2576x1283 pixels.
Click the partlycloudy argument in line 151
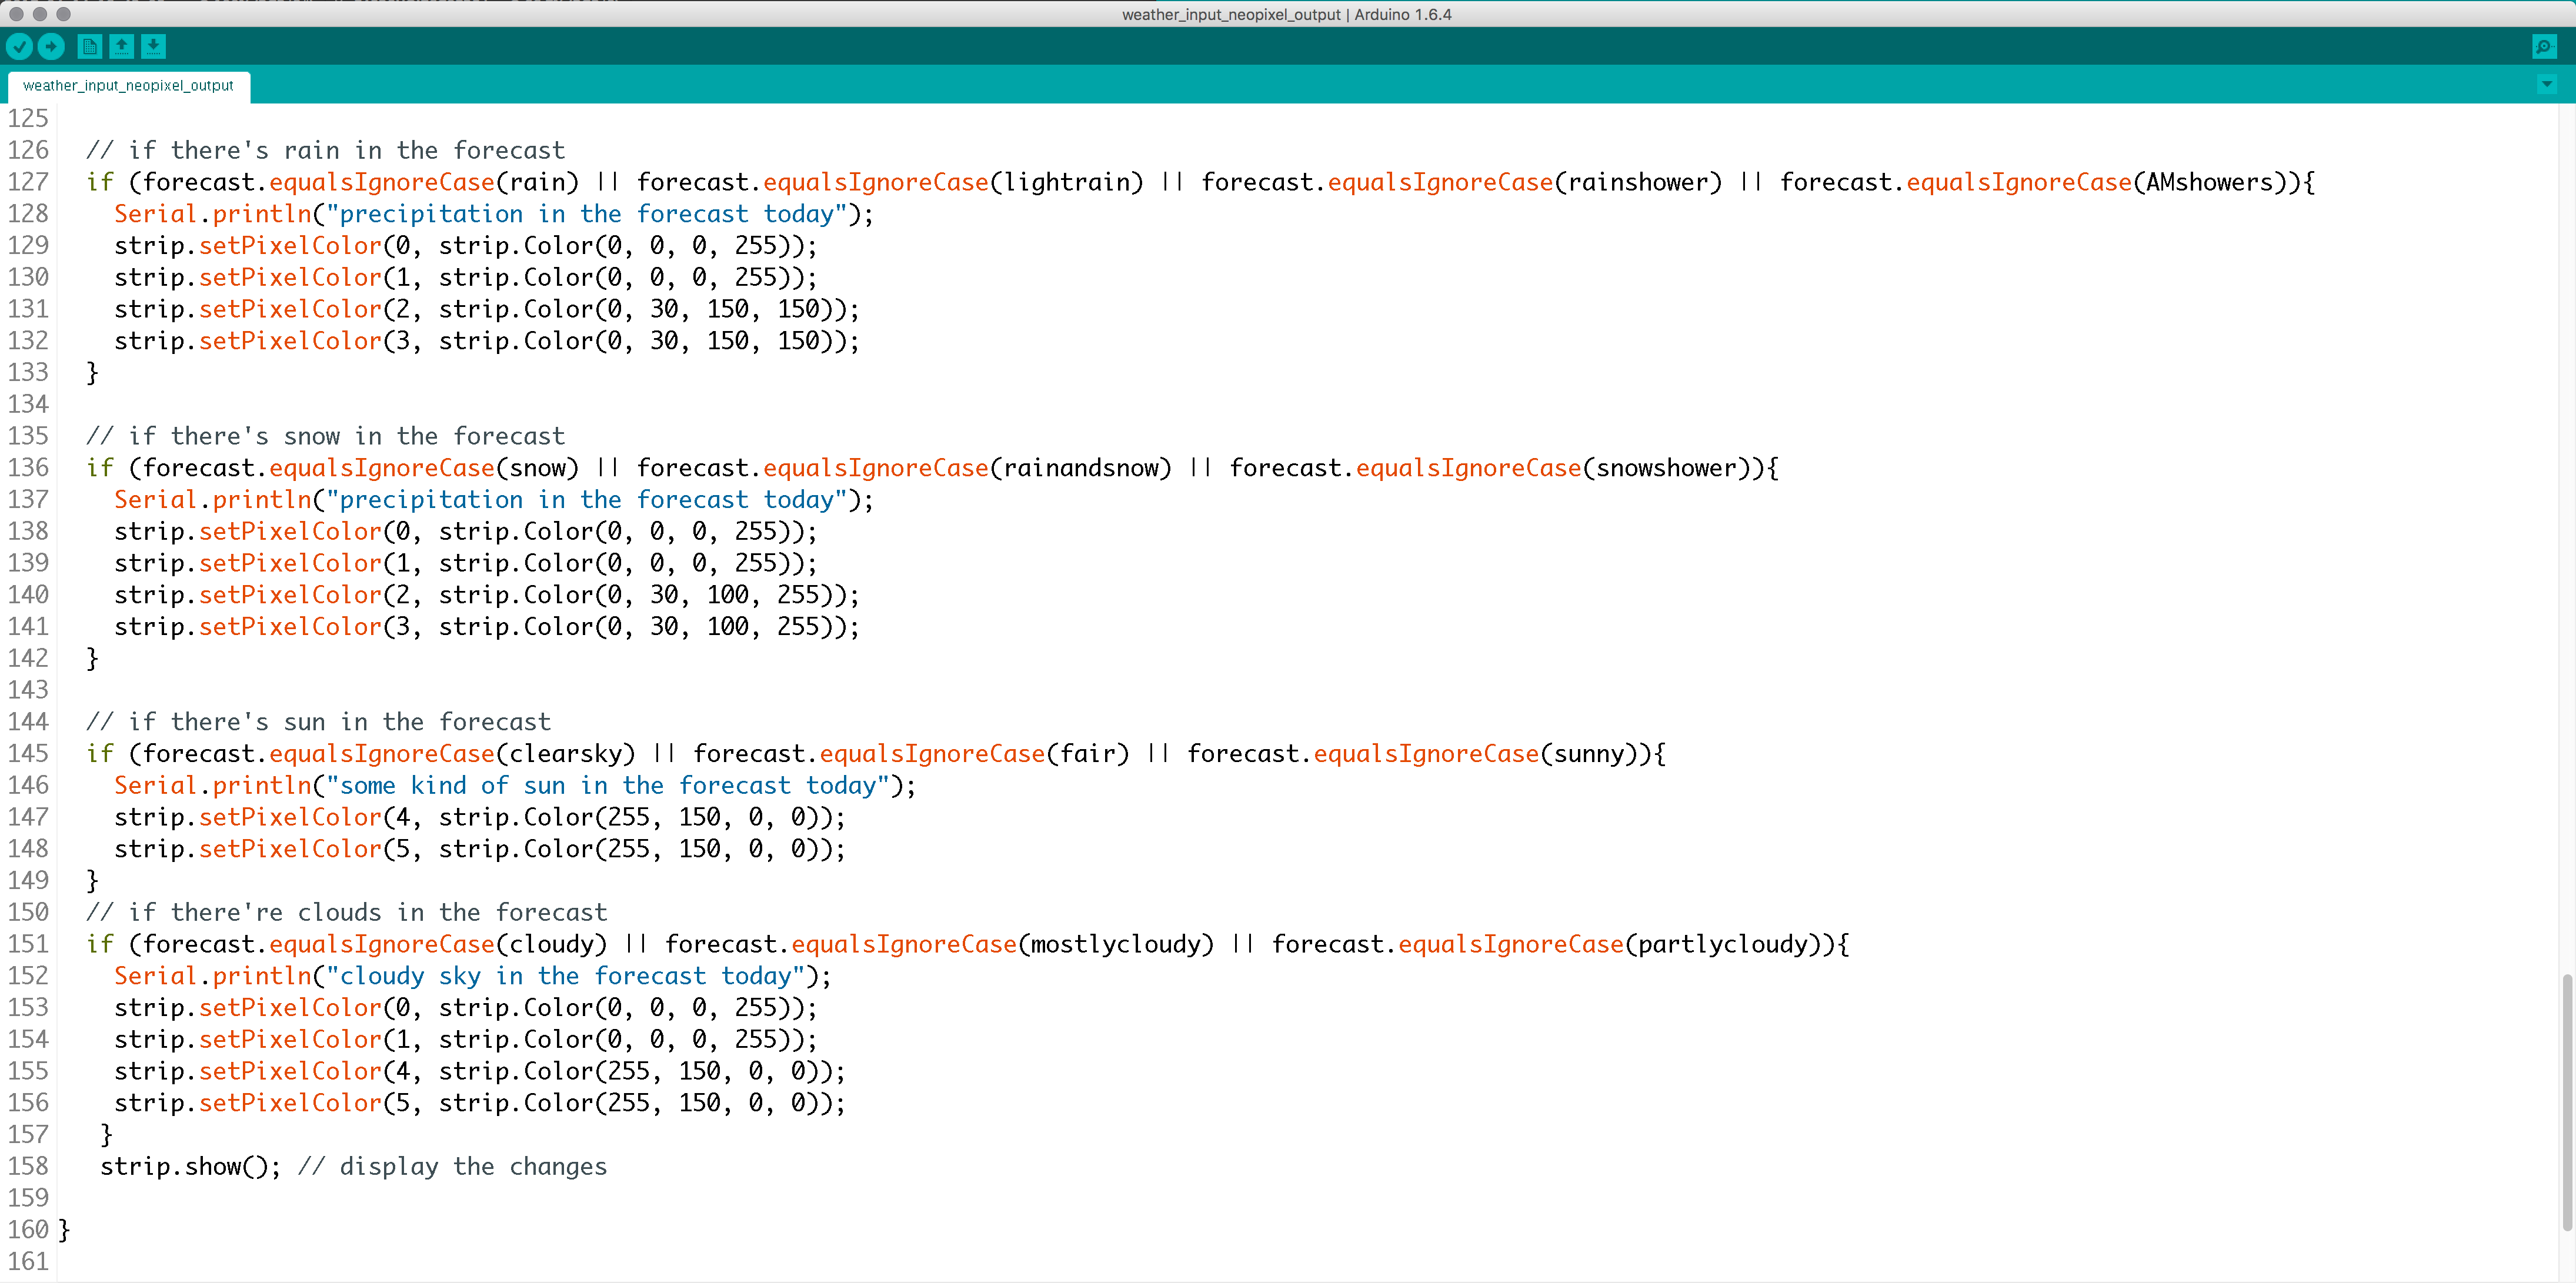pos(1722,944)
